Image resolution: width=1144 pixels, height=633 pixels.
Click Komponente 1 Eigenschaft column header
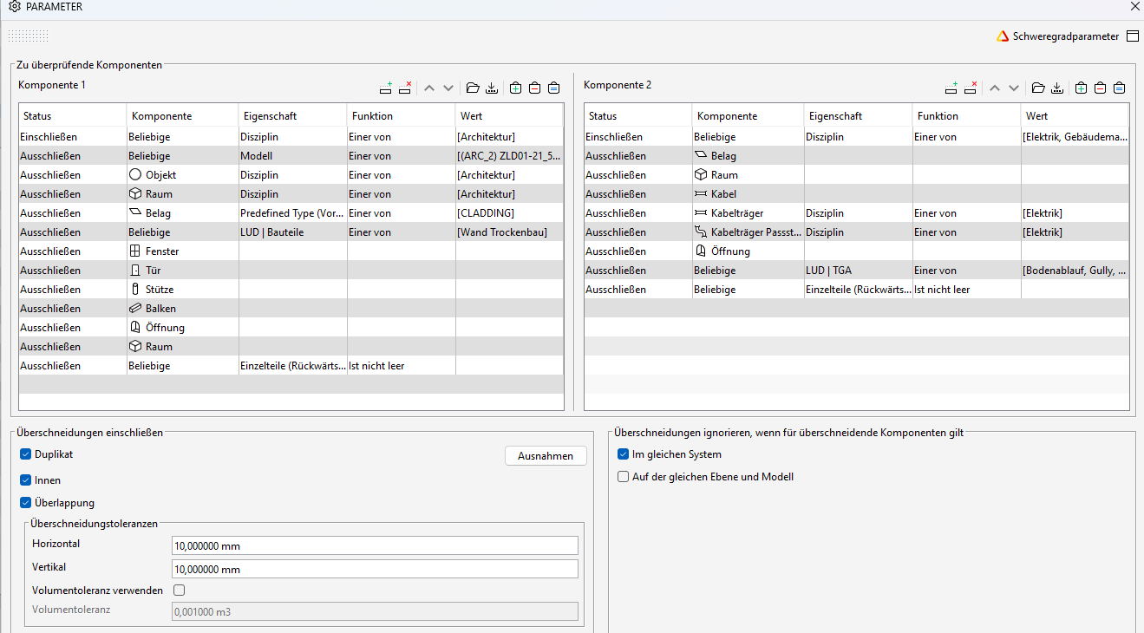(x=293, y=115)
